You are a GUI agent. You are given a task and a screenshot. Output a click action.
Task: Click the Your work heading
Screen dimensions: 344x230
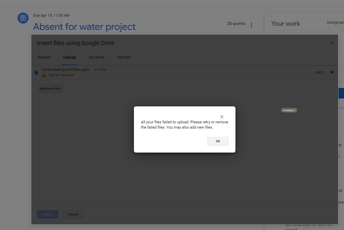(285, 23)
